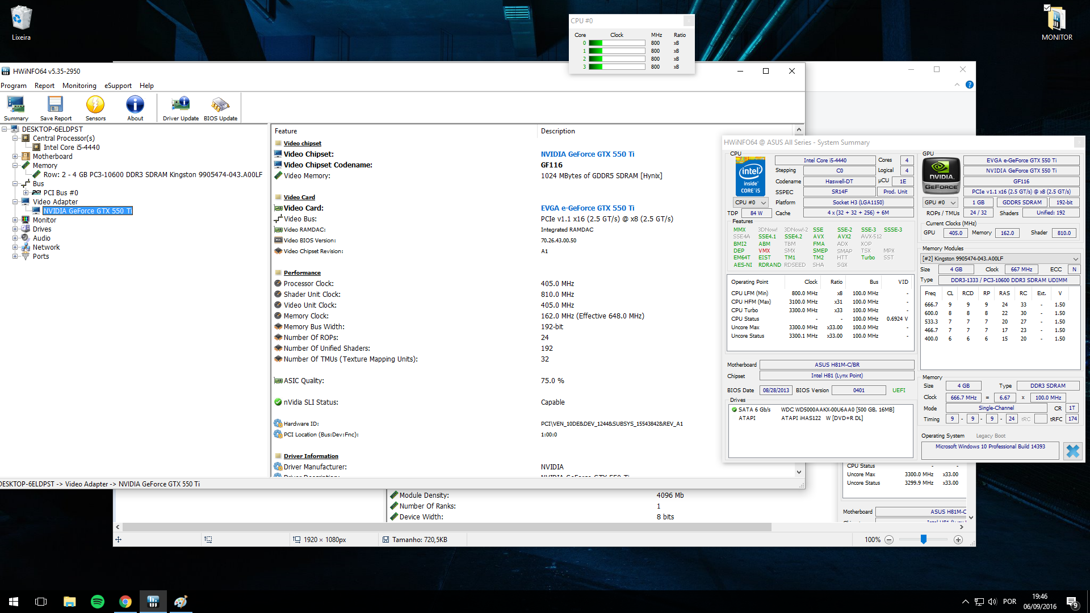The height and width of the screenshot is (613, 1090).
Task: Open the Help menu in HWiNFO
Action: pyautogui.click(x=146, y=86)
